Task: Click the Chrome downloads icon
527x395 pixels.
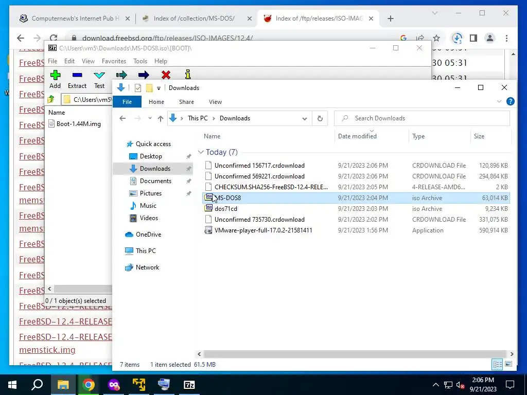Action: tap(457, 38)
